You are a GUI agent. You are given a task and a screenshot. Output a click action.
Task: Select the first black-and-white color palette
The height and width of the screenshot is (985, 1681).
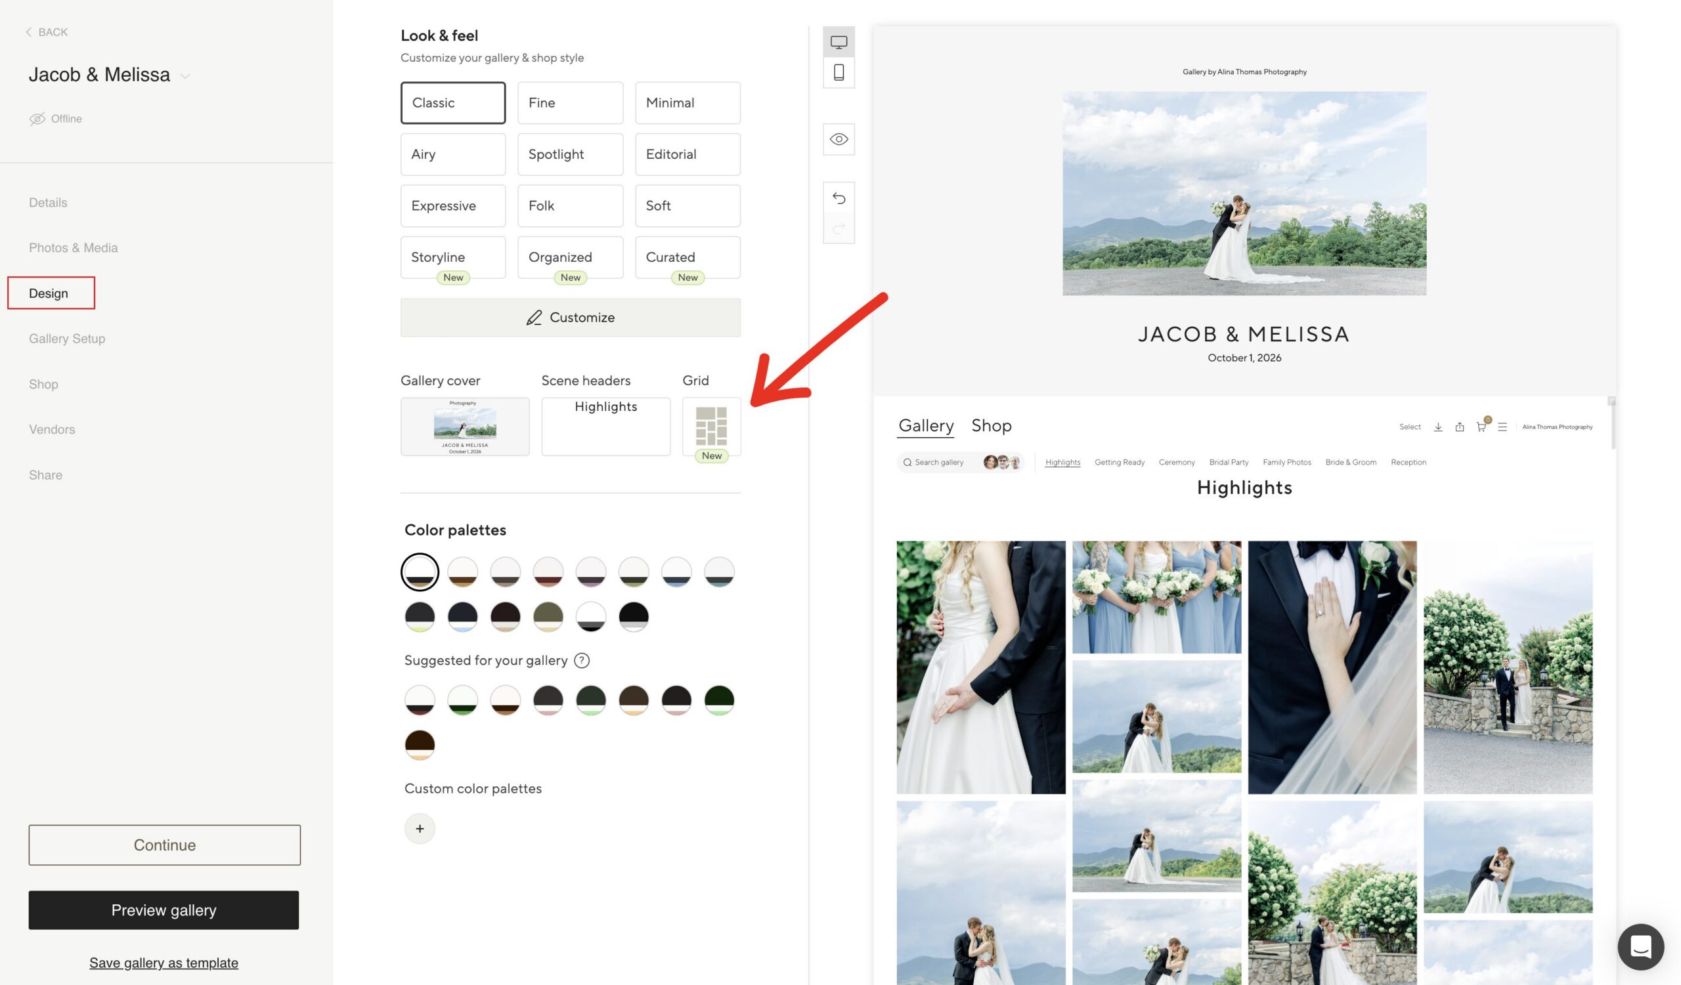[420, 572]
